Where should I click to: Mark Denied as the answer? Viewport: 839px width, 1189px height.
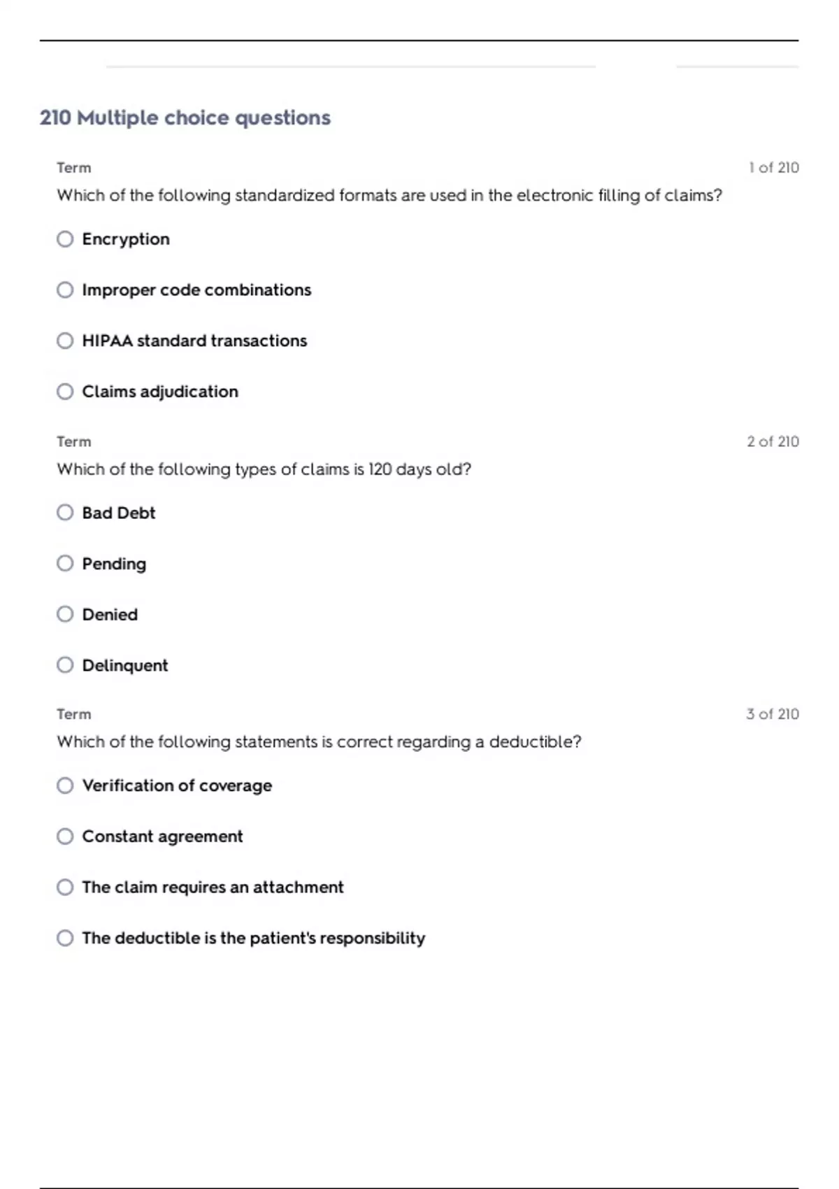[x=65, y=614]
